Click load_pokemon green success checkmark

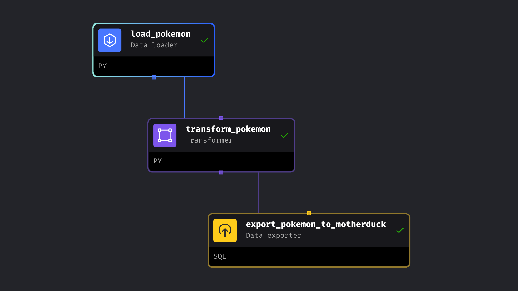[x=205, y=40]
